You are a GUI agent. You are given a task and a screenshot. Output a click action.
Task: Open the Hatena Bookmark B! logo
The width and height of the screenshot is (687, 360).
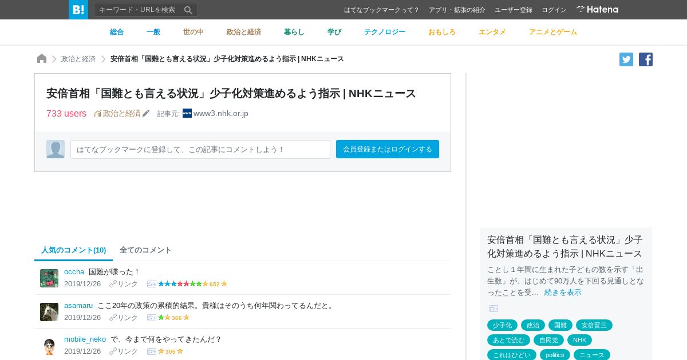[78, 10]
